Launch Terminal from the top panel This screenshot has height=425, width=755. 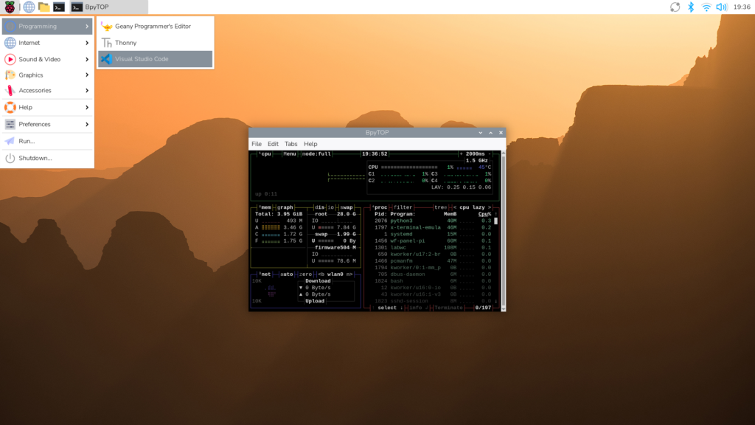point(59,7)
